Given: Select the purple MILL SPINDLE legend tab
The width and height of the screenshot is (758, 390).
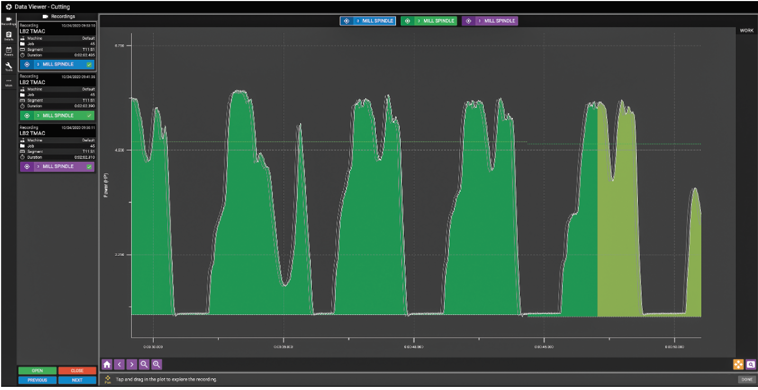Looking at the screenshot, I should tap(490, 21).
